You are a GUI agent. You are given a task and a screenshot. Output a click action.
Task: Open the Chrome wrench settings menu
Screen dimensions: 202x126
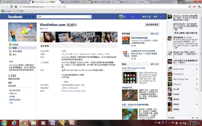pyautogui.click(x=199, y=7)
